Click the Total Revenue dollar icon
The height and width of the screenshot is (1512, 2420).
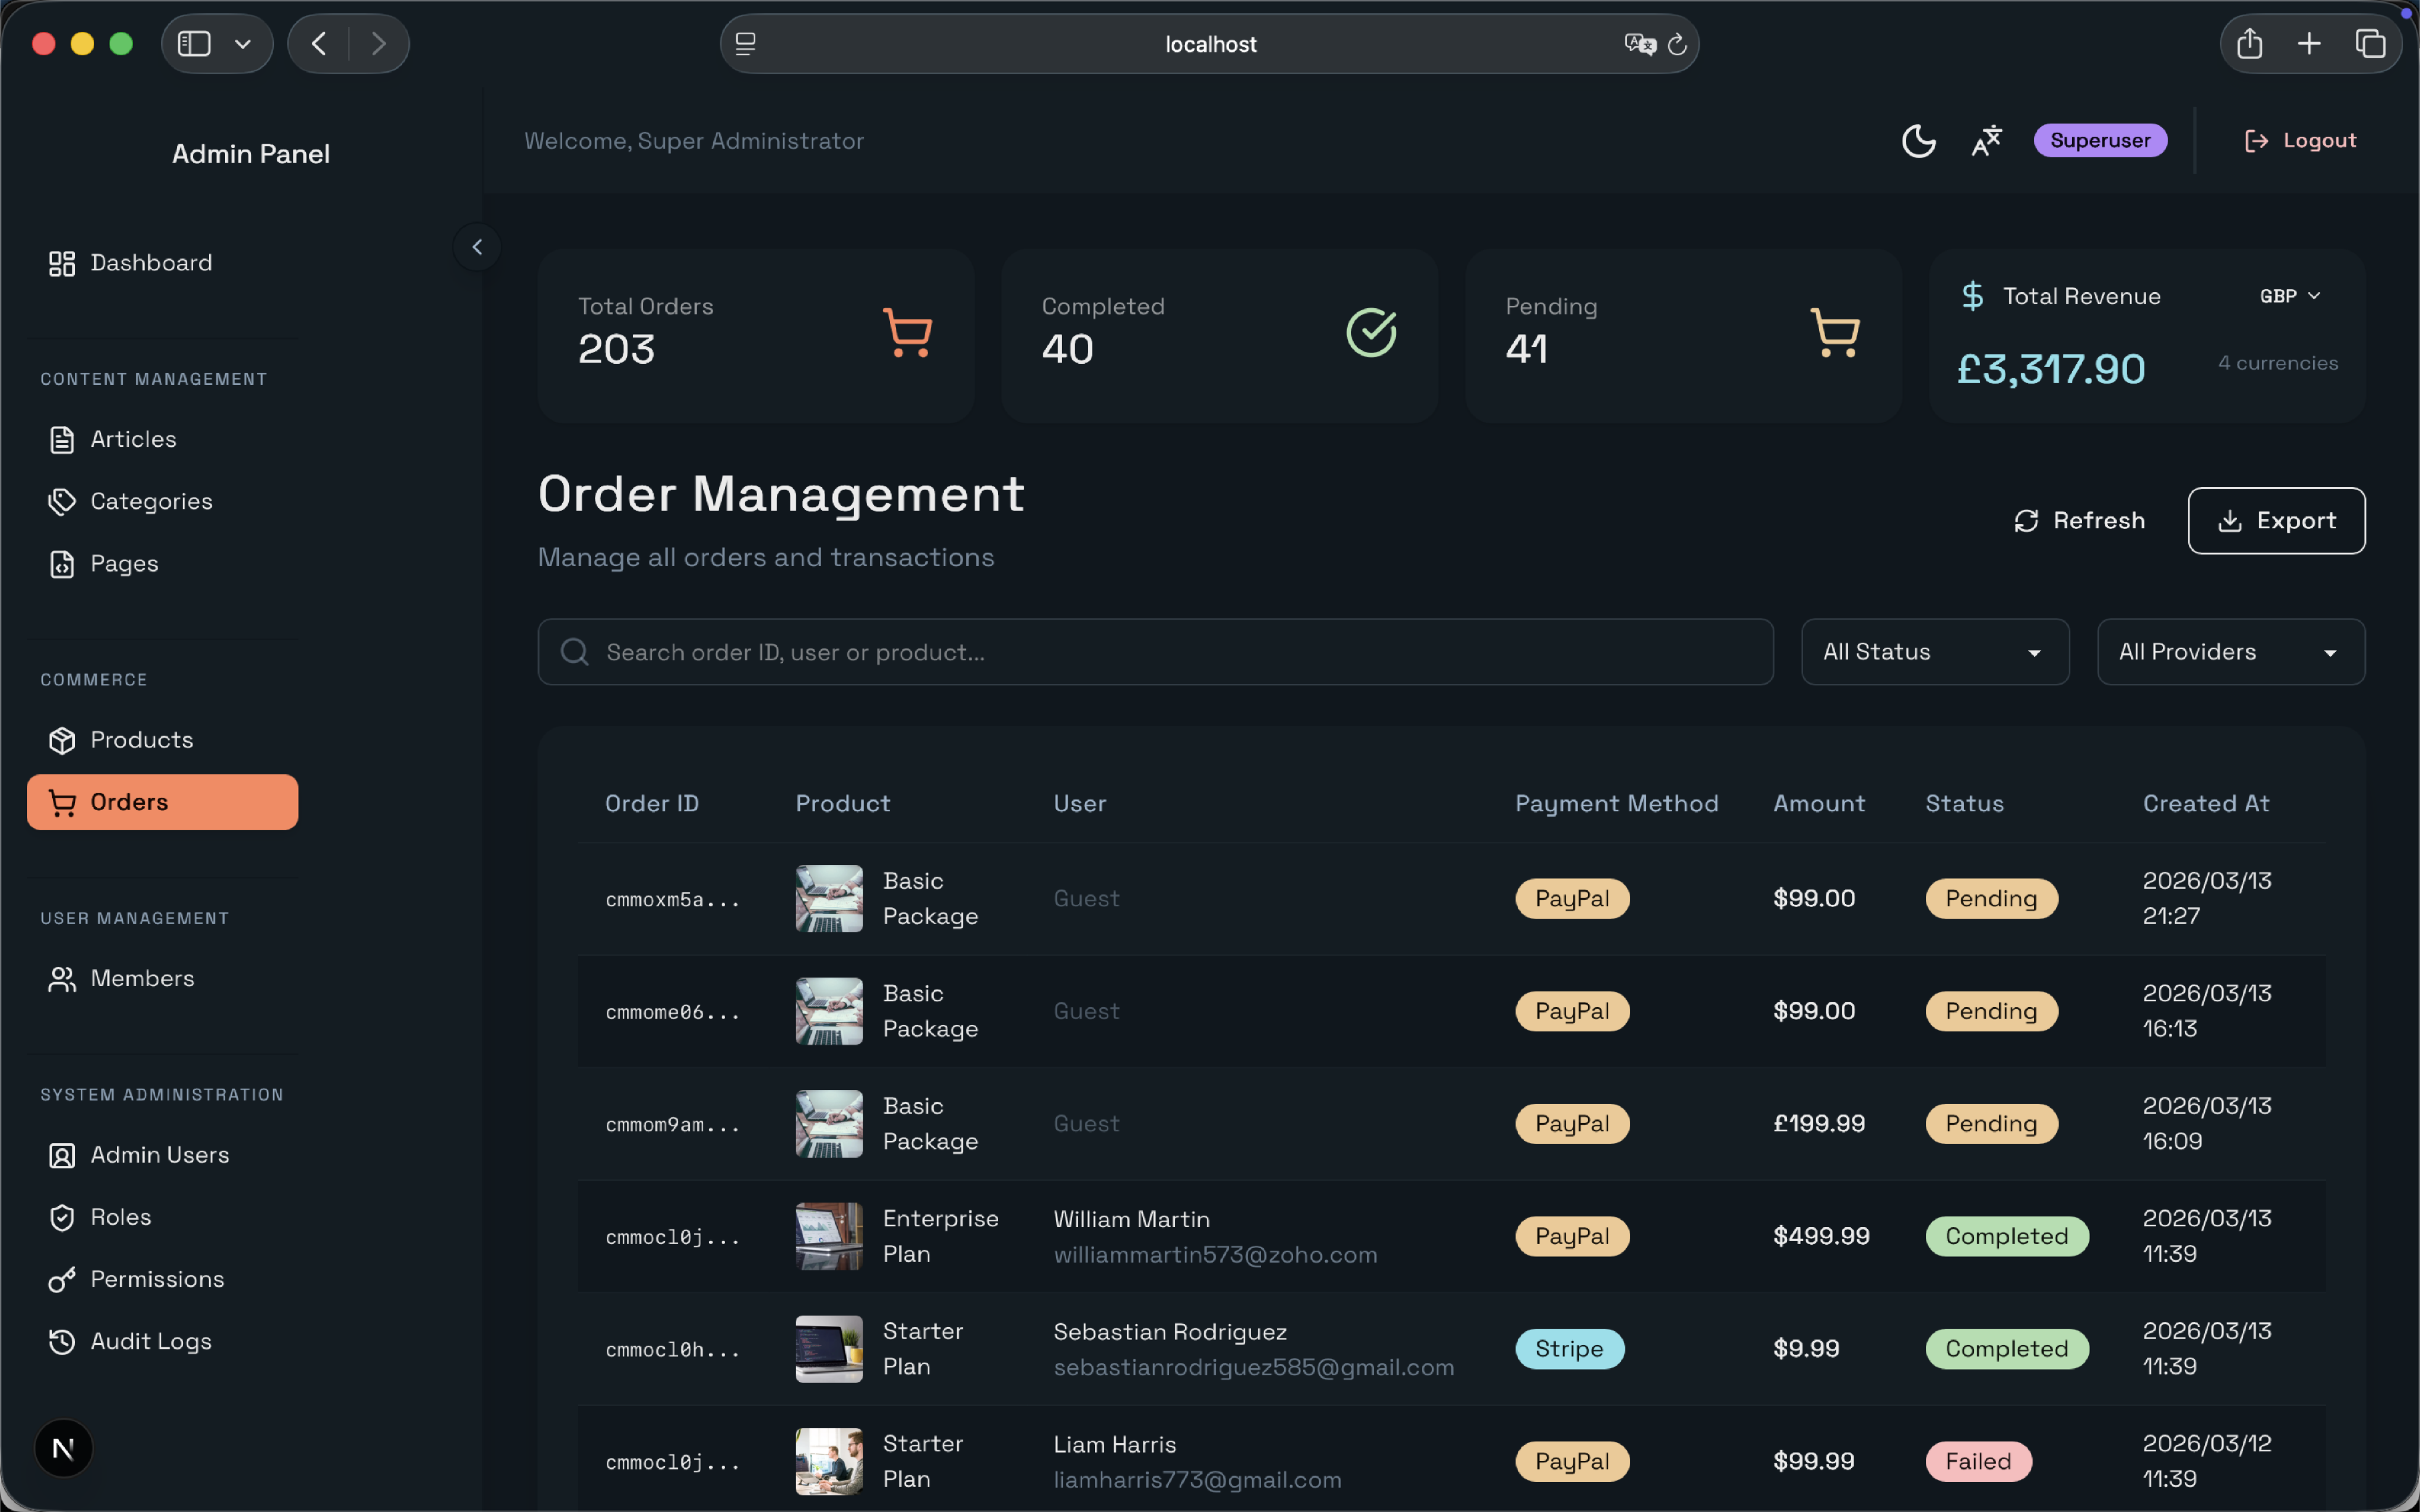pyautogui.click(x=1972, y=296)
